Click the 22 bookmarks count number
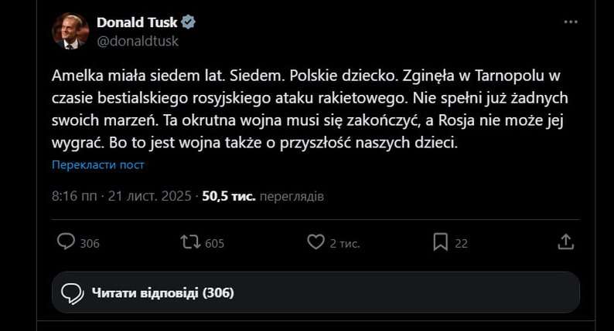The height and width of the screenshot is (331, 614). (461, 243)
